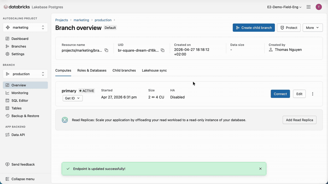Click Create child branch button
The height and width of the screenshot is (184, 328).
click(254, 28)
